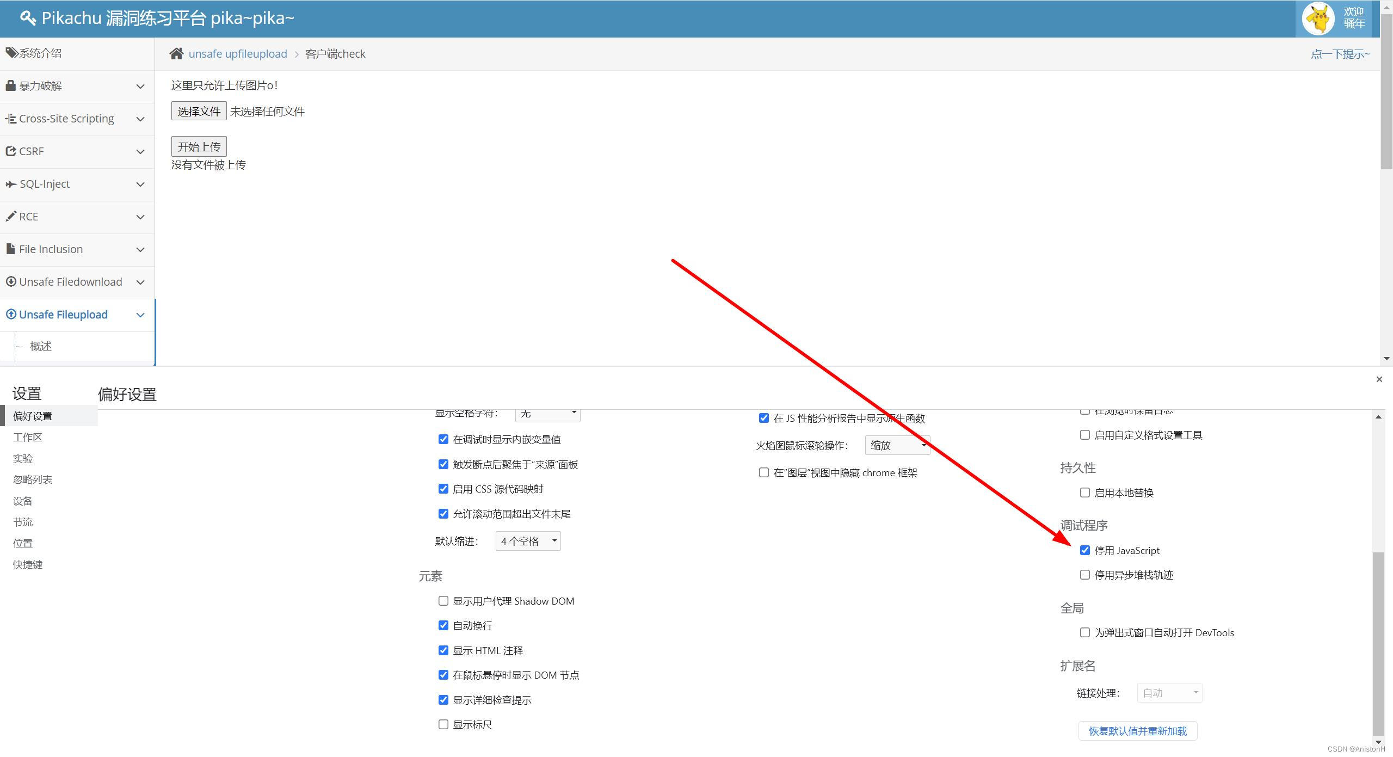This screenshot has height=757, width=1393.
Task: Click the tags icon next to 系统介绍
Action: (x=12, y=53)
